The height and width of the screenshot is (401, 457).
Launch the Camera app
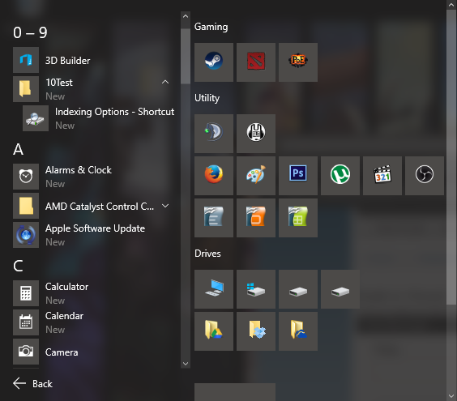(x=93, y=352)
